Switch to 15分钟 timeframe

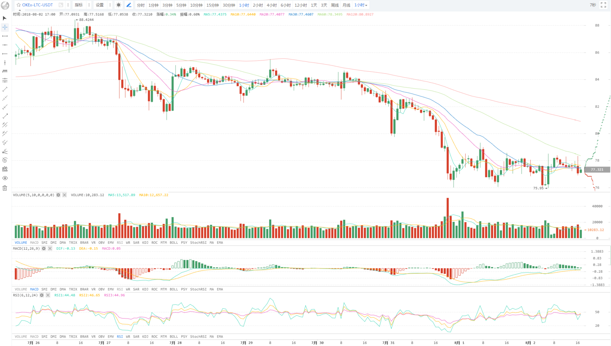pos(213,5)
